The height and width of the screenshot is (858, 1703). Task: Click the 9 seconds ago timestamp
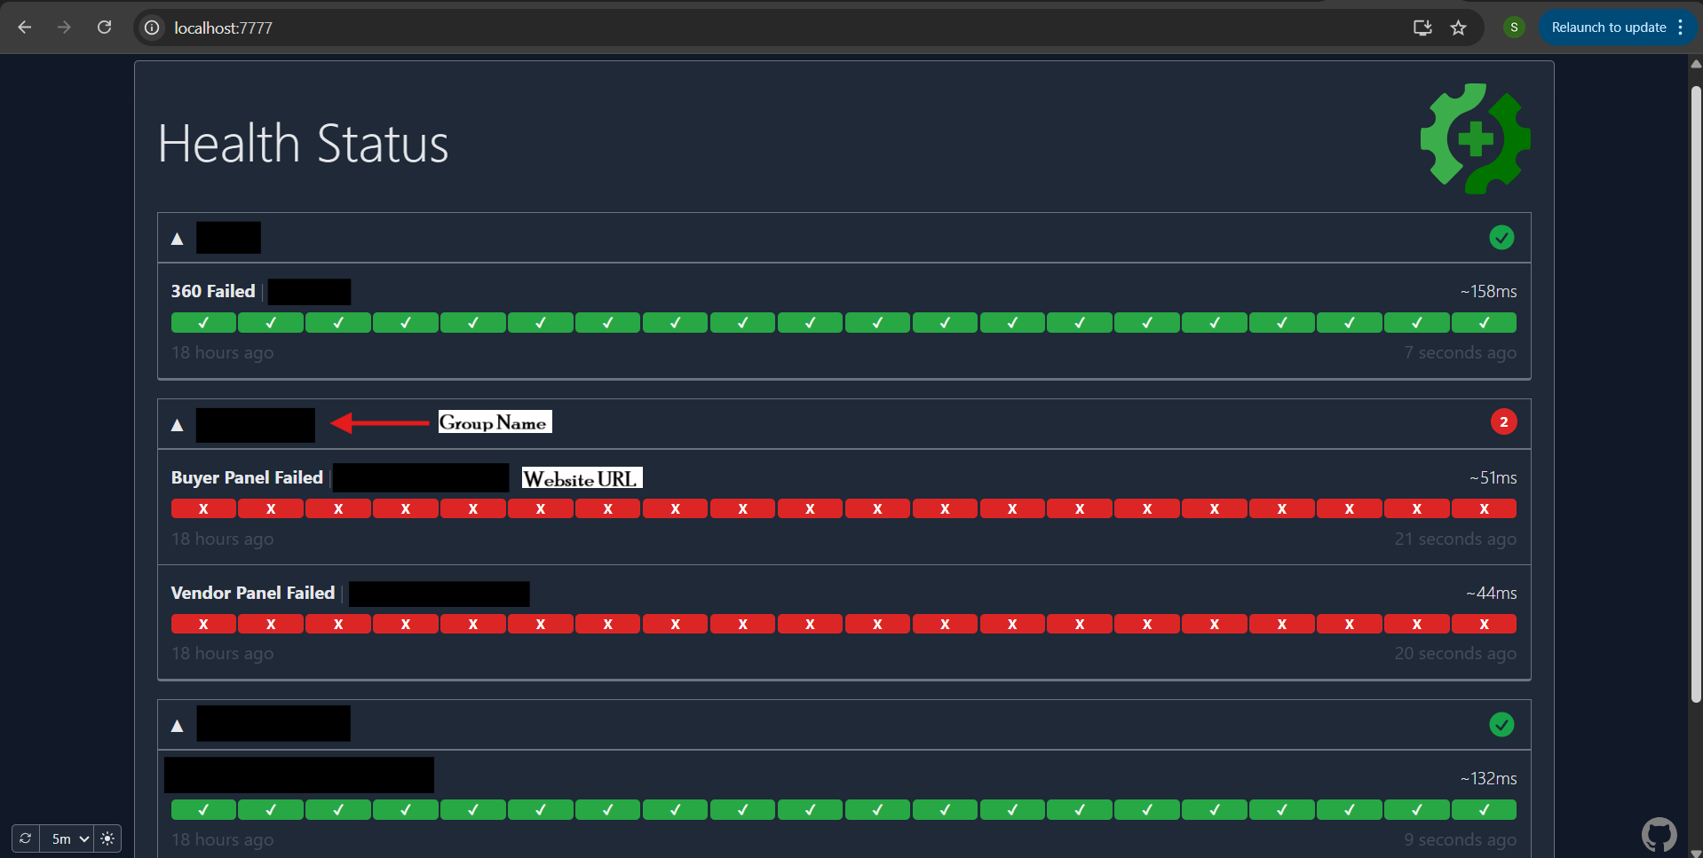pos(1460,839)
